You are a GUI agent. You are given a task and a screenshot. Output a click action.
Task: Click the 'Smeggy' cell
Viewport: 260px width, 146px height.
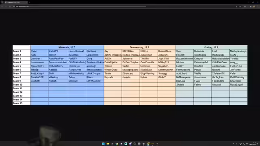tap(167, 73)
